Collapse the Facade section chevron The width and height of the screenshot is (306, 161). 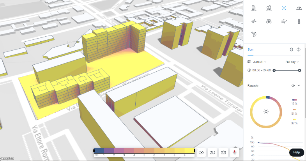tap(299, 85)
